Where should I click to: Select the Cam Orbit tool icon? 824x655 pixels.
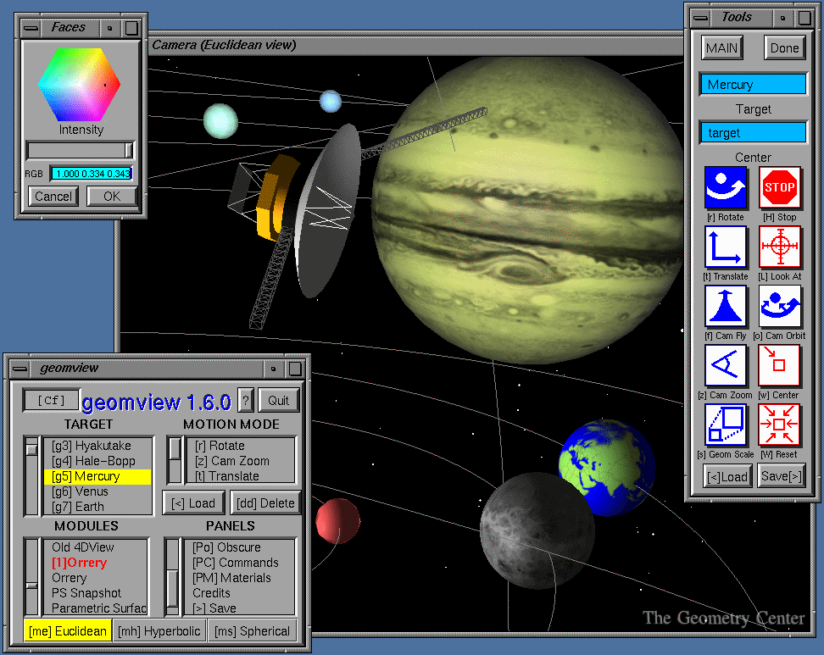[x=780, y=306]
